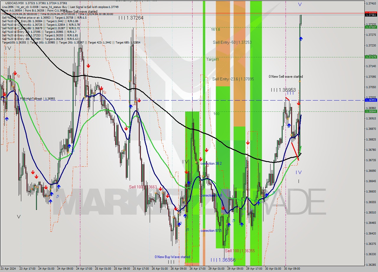Select the 'Sell %20 @ Entry -88' row
This screenshot has width=378, height=272.
[x=40, y=39]
